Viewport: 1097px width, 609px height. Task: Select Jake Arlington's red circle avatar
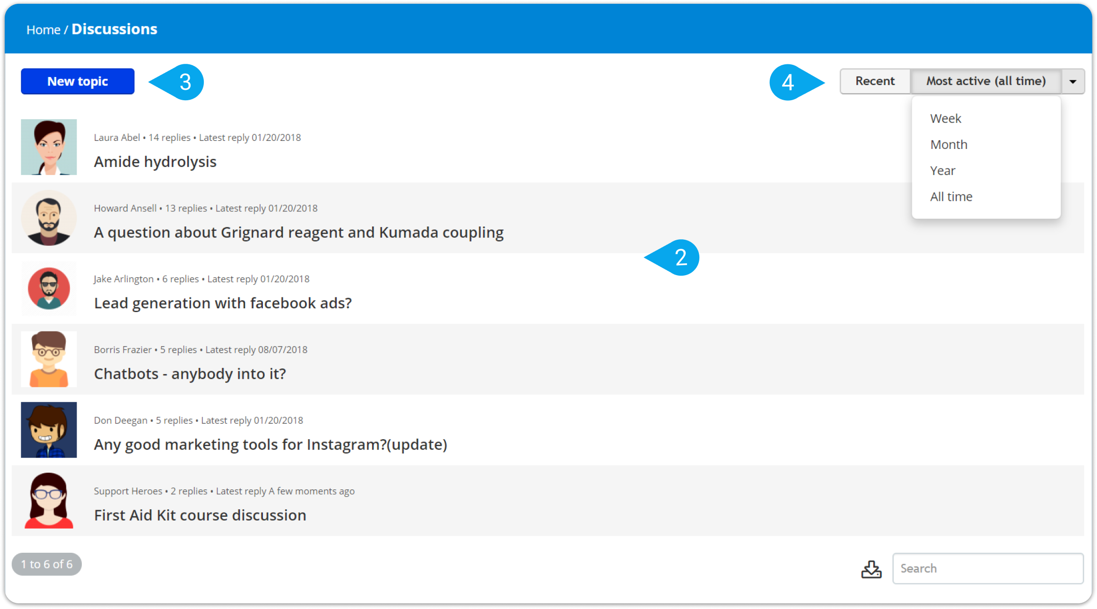click(x=49, y=288)
